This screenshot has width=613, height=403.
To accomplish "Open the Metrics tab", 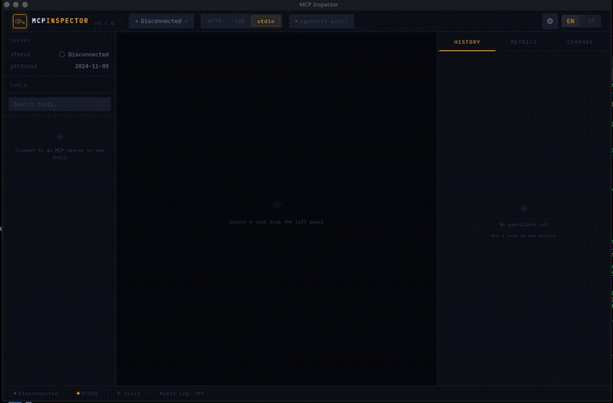I will 524,42.
